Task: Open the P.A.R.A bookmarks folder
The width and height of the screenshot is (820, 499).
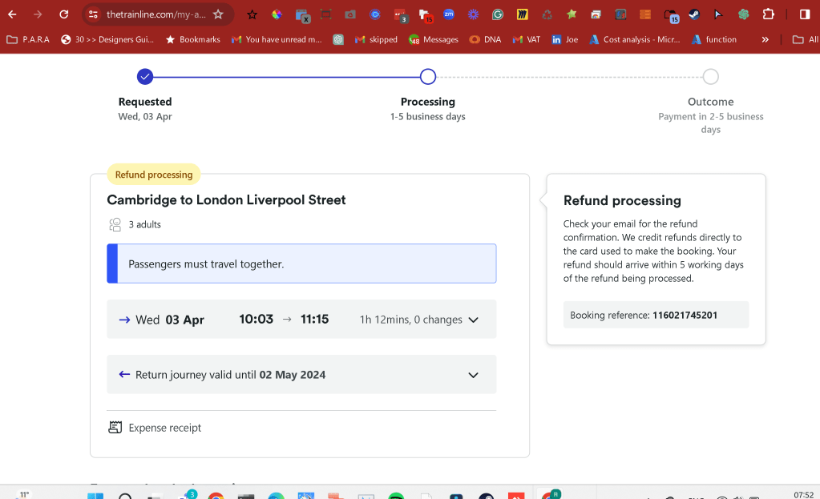Action: [x=28, y=39]
